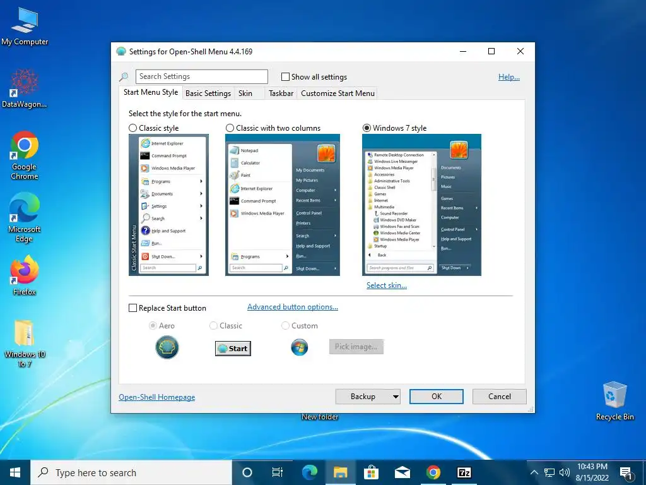
Task: Switch to Start Menu Style tab
Action: tap(151, 92)
